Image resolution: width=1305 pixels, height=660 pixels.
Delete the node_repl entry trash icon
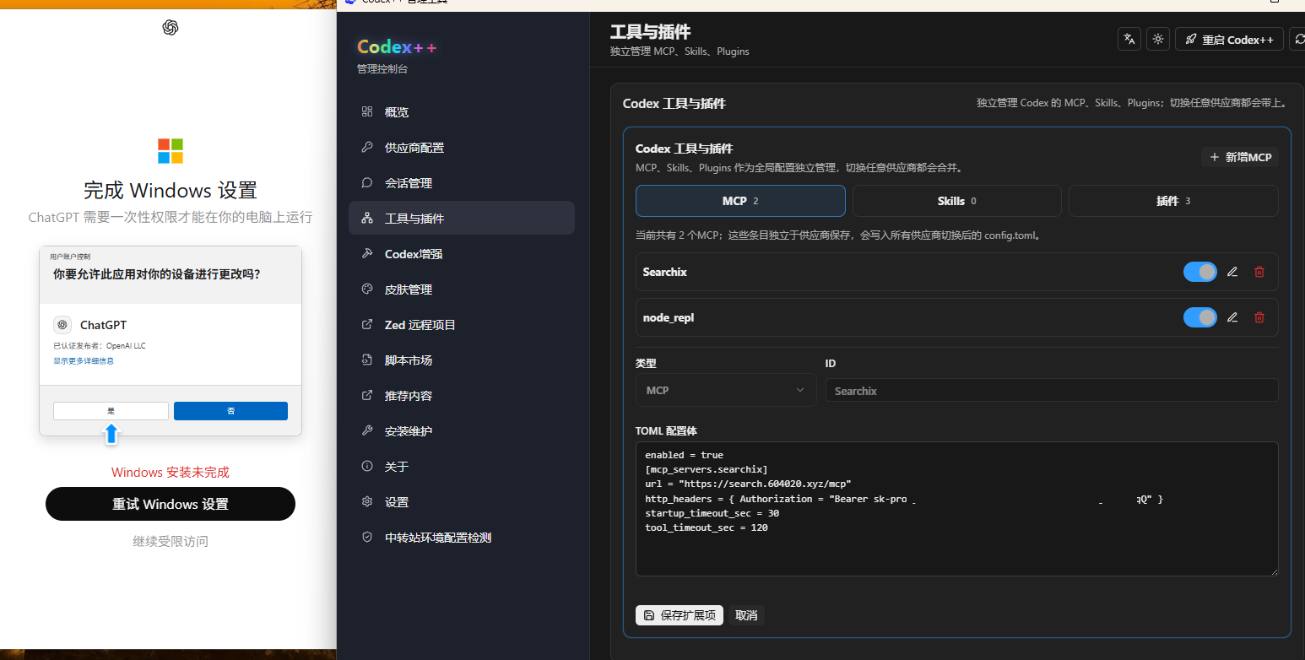pos(1259,317)
